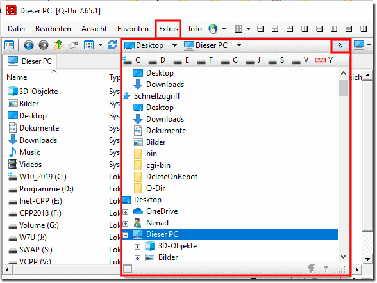Click the question mark status icon

pyautogui.click(x=326, y=269)
